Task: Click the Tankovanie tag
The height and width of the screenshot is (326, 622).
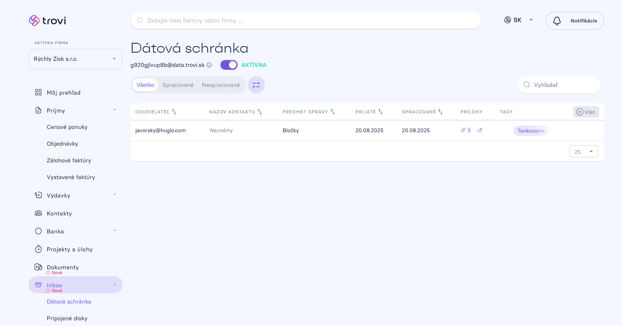Action: pyautogui.click(x=531, y=131)
